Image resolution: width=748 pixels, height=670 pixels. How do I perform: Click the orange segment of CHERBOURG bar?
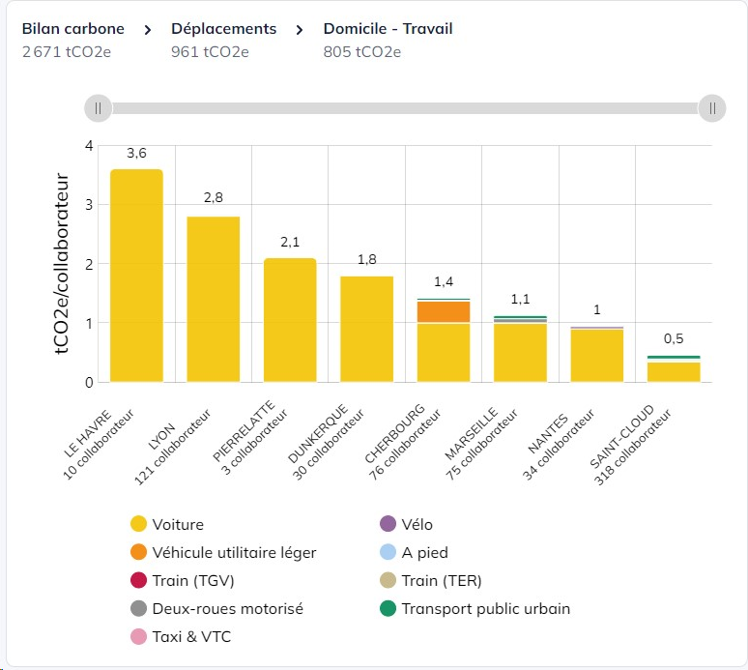(x=444, y=311)
